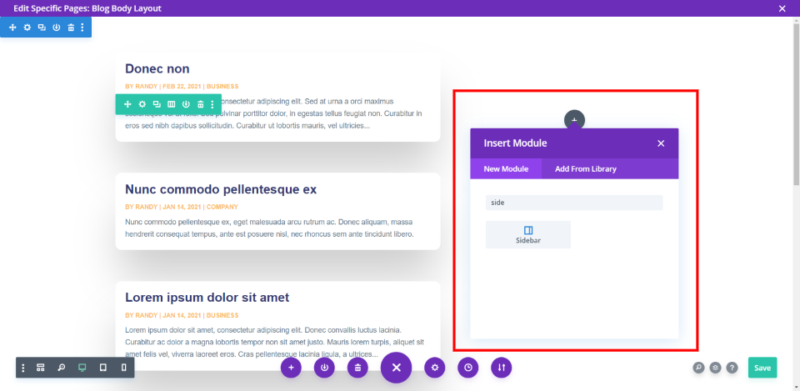Expand builder settings three-dot menu bottom left

coord(23,368)
